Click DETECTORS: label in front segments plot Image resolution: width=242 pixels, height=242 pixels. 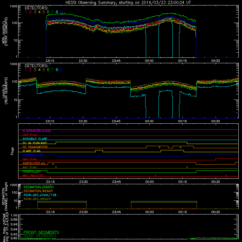tap(37, 8)
